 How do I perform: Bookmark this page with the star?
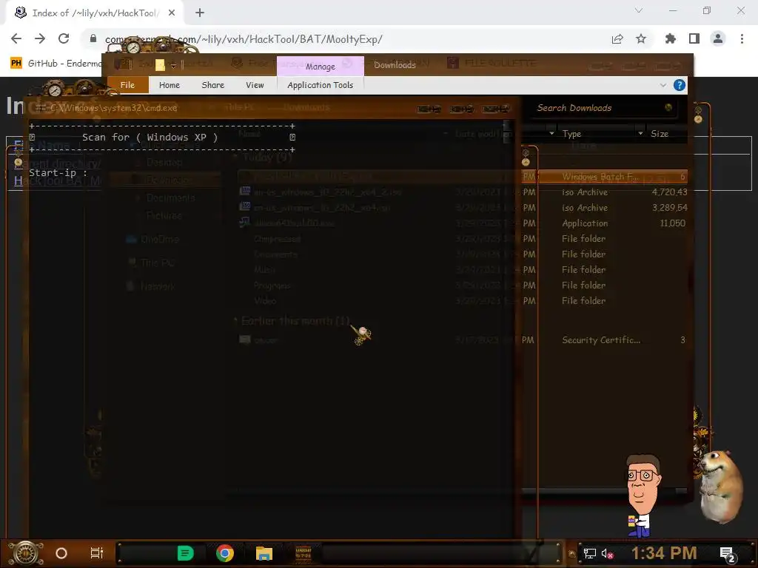click(641, 38)
